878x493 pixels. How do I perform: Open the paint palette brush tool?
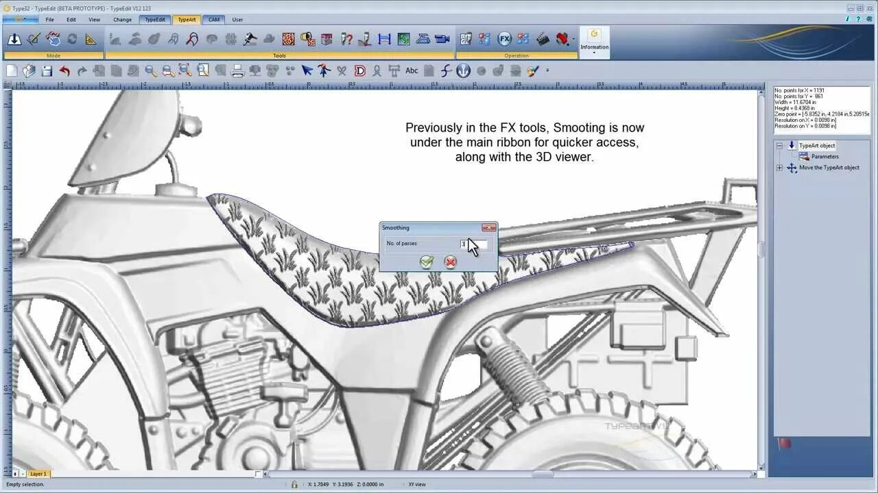533,71
